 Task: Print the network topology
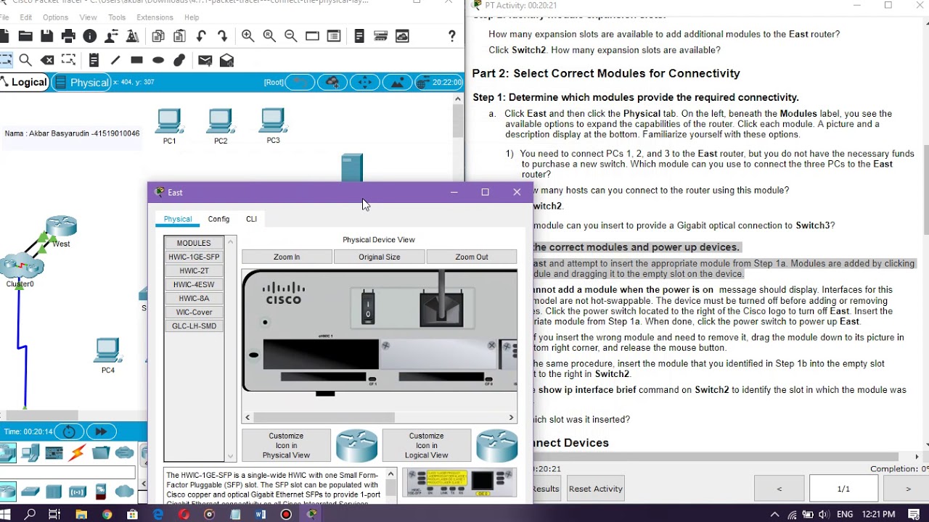click(68, 36)
